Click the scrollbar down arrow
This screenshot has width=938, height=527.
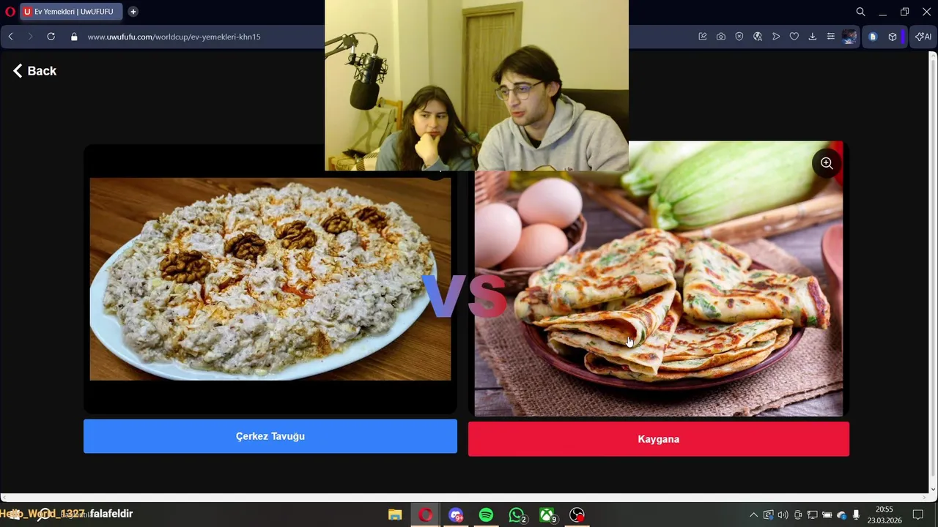[933, 489]
